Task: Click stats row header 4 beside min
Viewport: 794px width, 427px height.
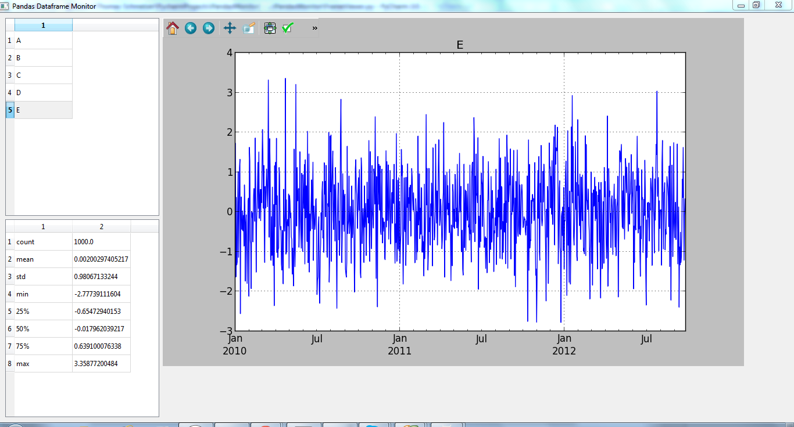Action: click(x=10, y=294)
